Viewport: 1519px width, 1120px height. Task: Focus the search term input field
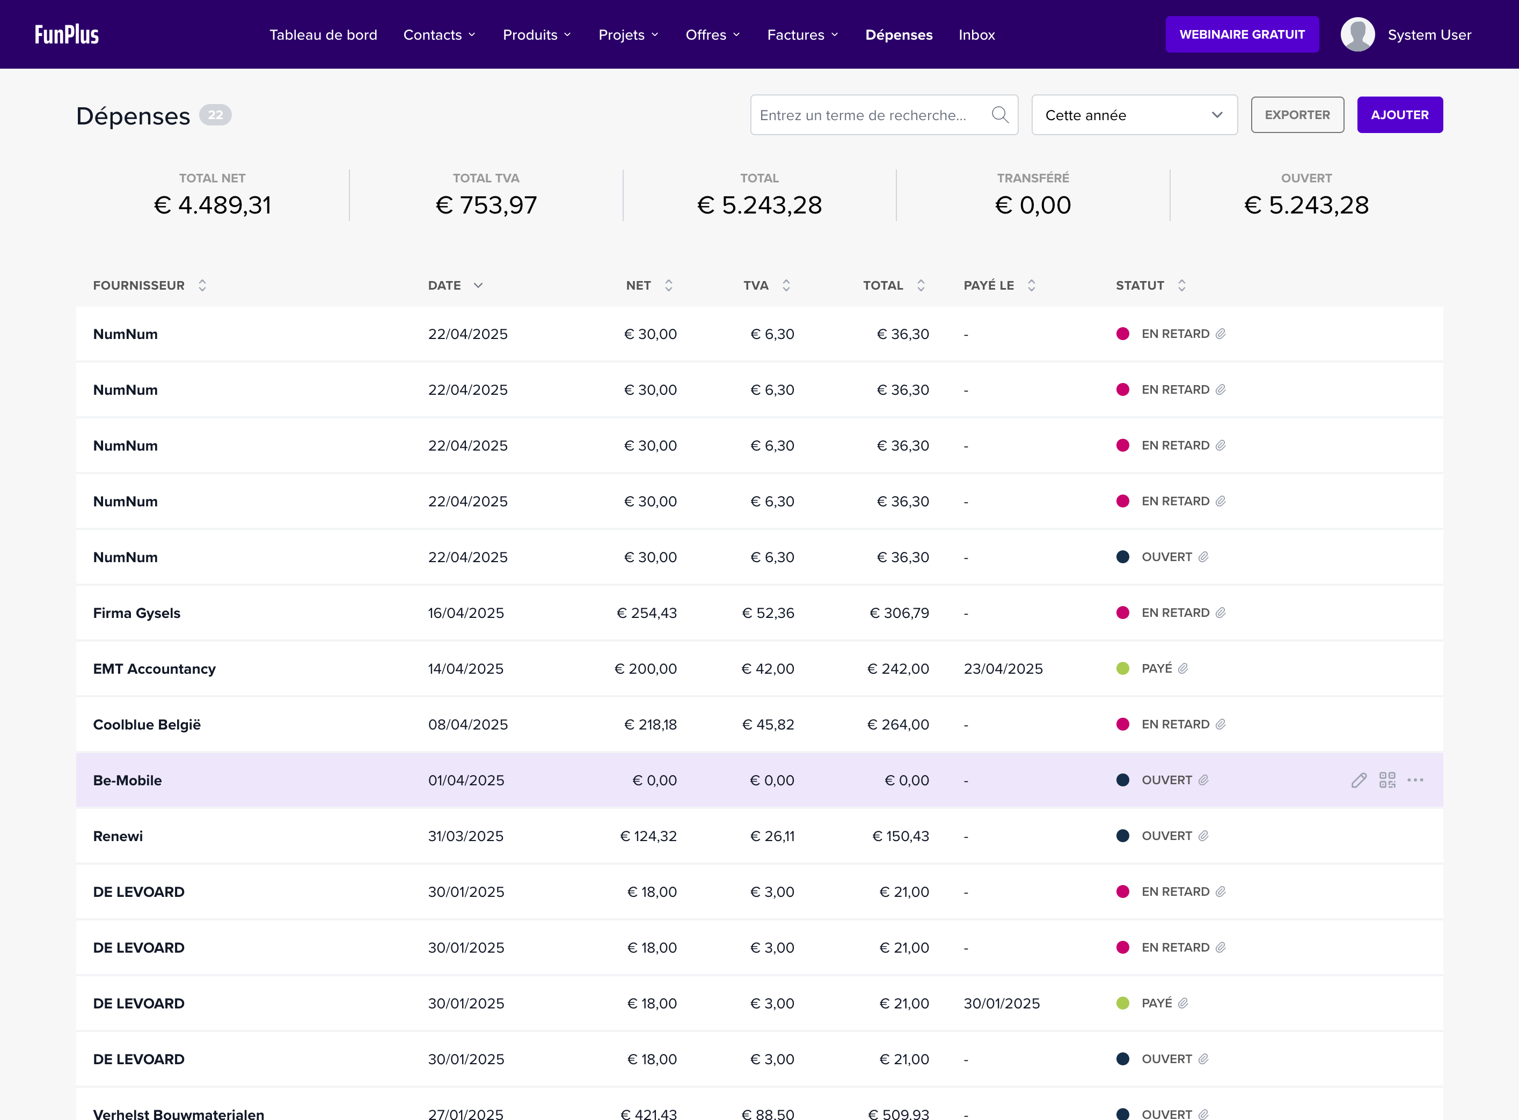[868, 115]
